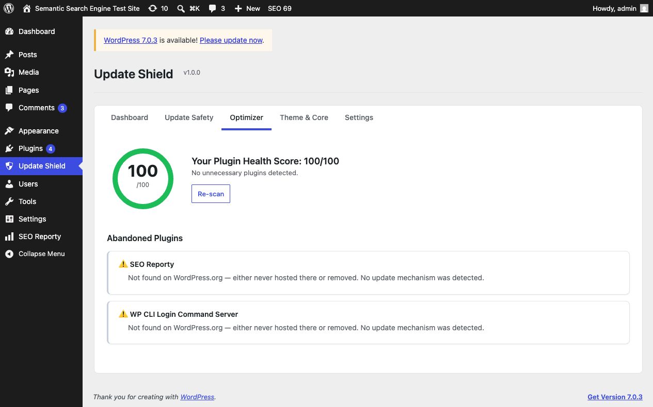
Task: Click the WordPress 7.0.3 link in notice
Action: pos(131,40)
